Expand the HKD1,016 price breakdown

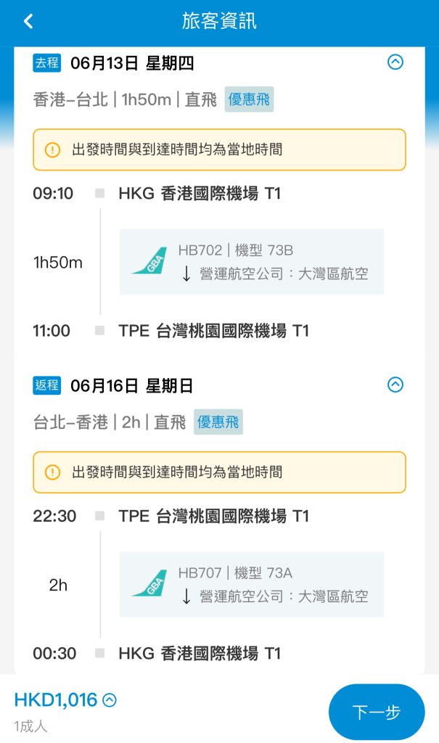click(x=110, y=700)
